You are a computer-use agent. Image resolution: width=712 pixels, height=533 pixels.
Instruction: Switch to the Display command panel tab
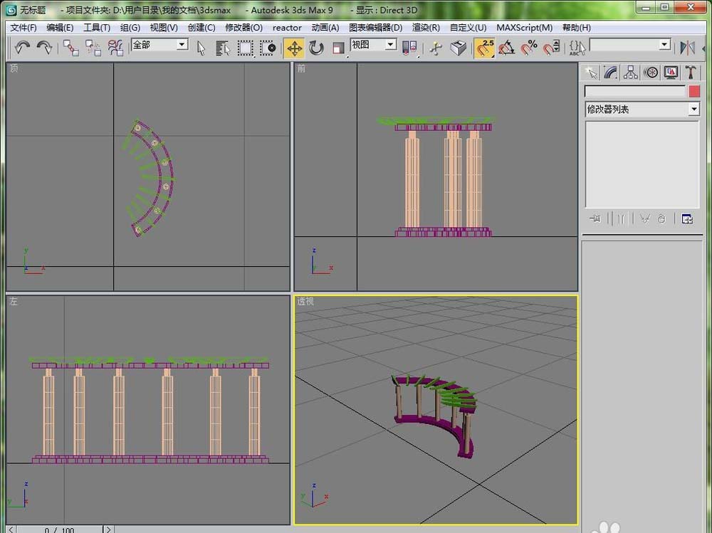tap(671, 73)
